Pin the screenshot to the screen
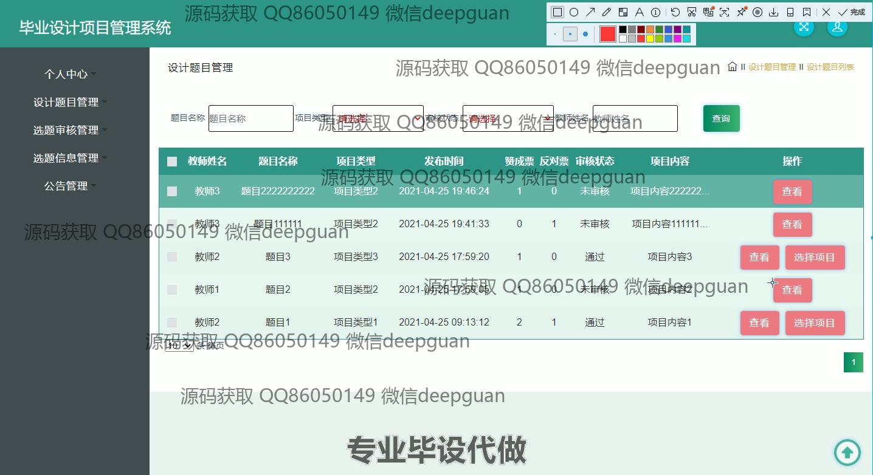 [741, 12]
